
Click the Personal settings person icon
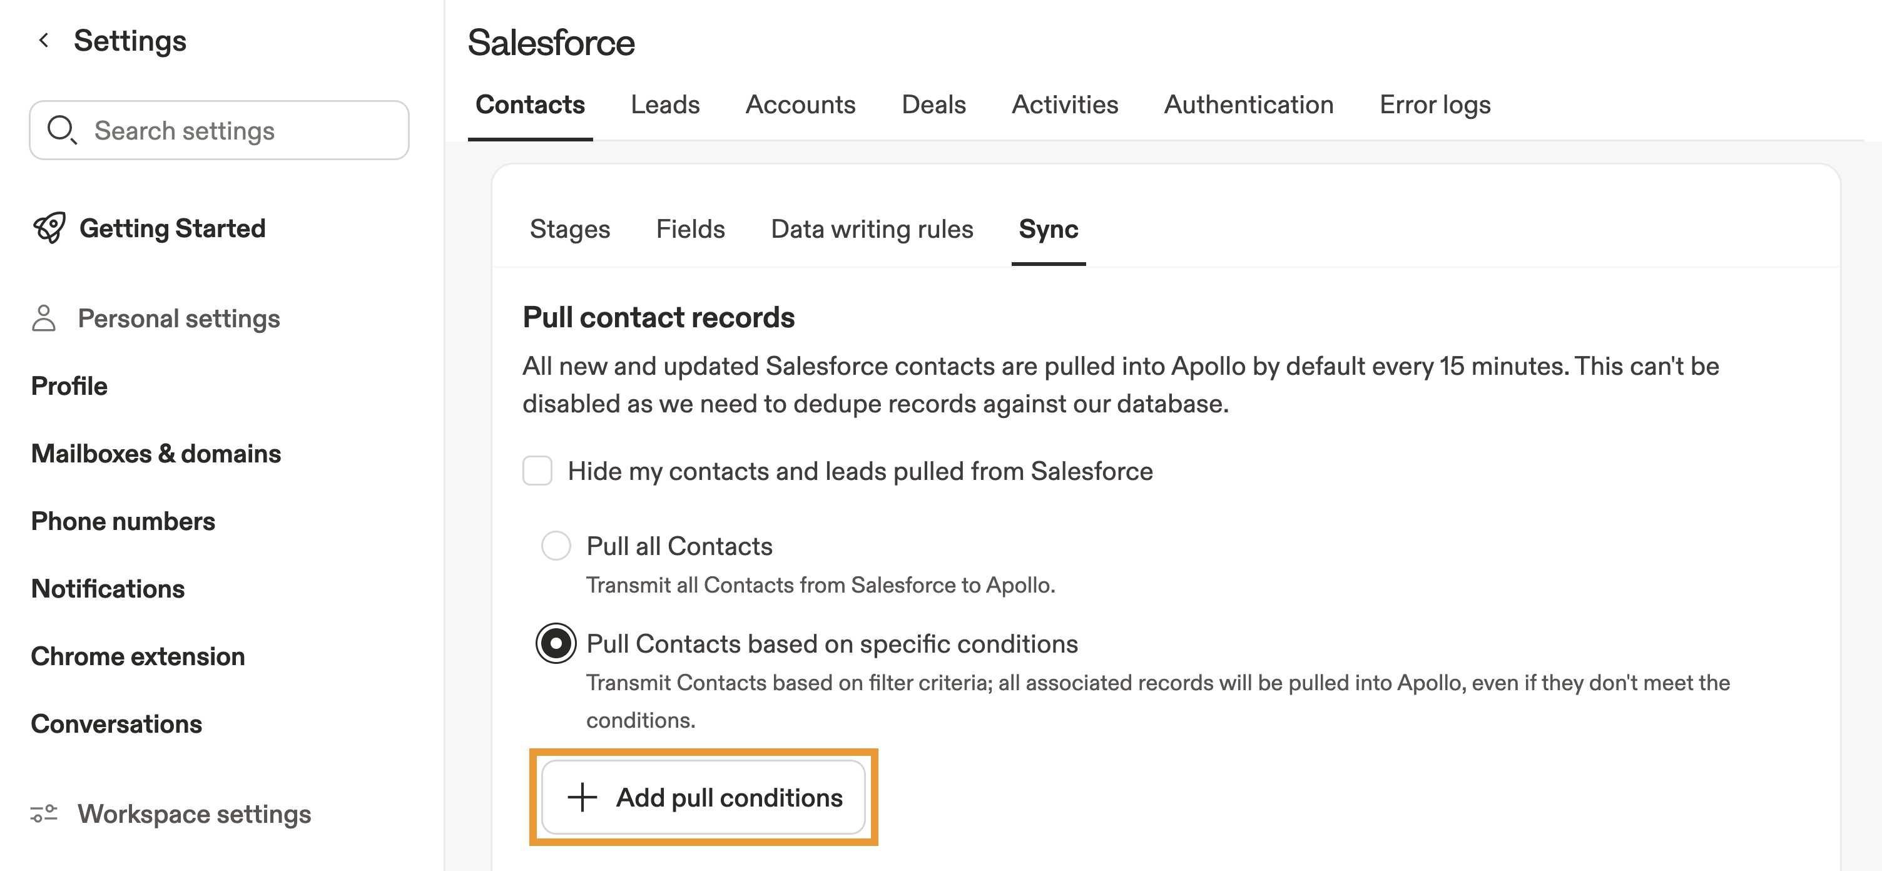44,318
